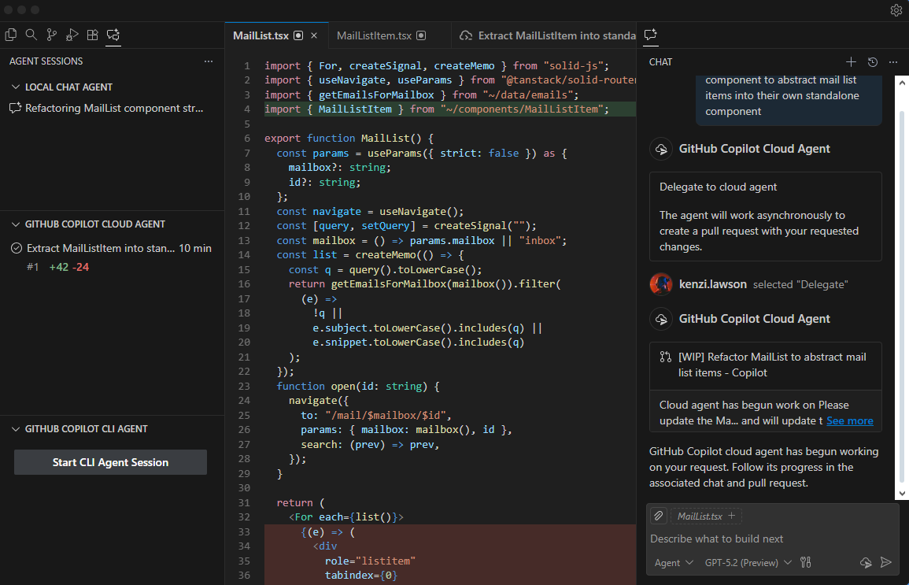
Task: Open the GPT-5.2 (Preview) model picker
Action: pyautogui.click(x=748, y=562)
